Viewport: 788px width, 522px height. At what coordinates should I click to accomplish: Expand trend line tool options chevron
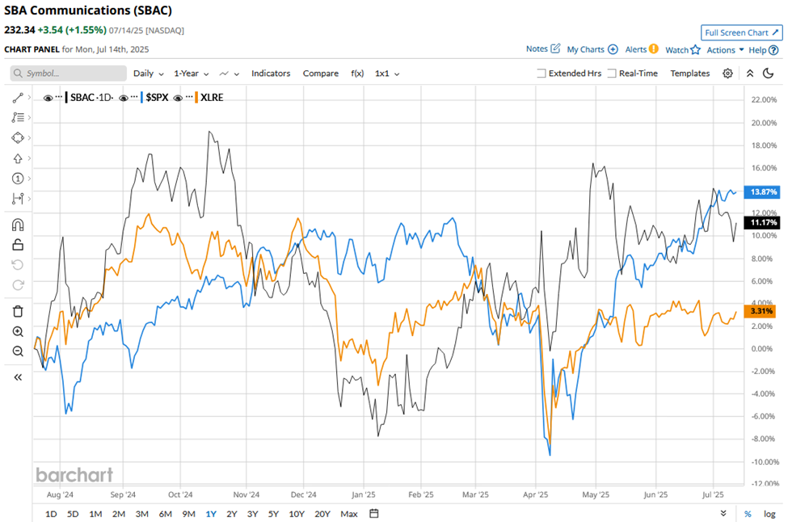click(29, 98)
